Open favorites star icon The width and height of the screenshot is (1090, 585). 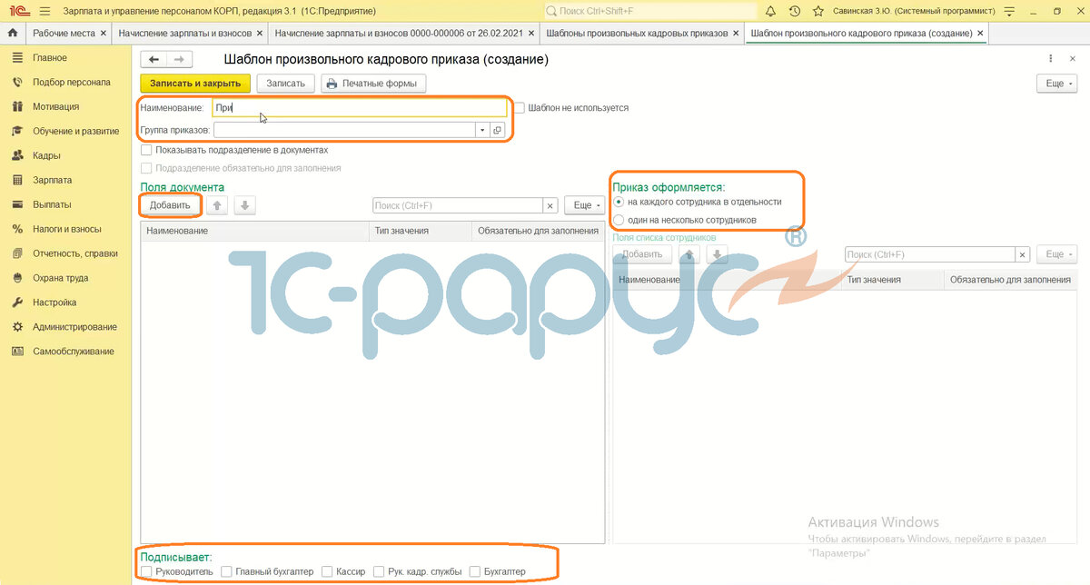tap(818, 11)
